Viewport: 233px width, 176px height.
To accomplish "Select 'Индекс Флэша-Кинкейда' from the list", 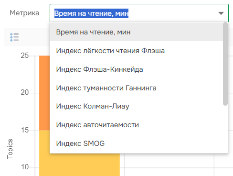I will click(x=137, y=69).
